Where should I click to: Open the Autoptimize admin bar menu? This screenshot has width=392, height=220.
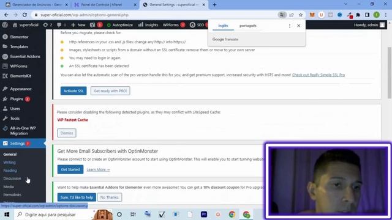click(x=120, y=25)
